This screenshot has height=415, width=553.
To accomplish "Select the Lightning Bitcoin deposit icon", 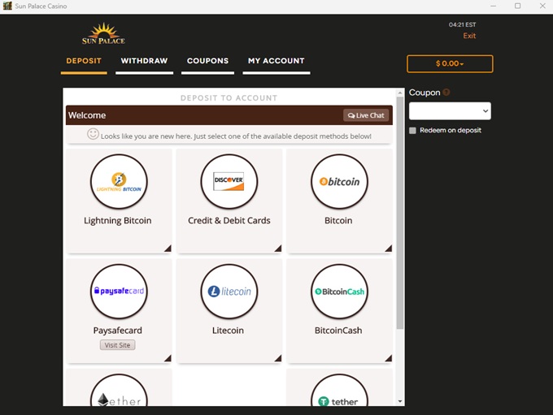I will (x=119, y=182).
